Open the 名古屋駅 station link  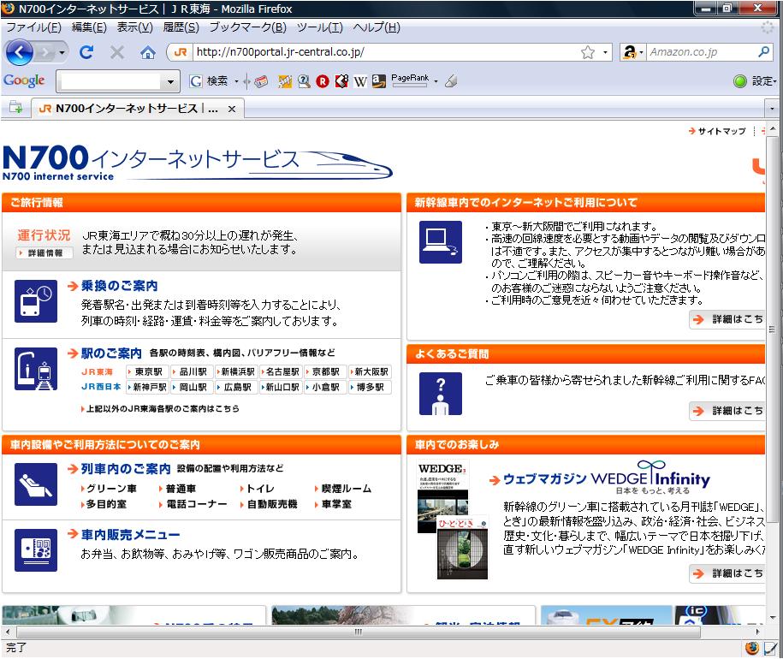(x=282, y=372)
